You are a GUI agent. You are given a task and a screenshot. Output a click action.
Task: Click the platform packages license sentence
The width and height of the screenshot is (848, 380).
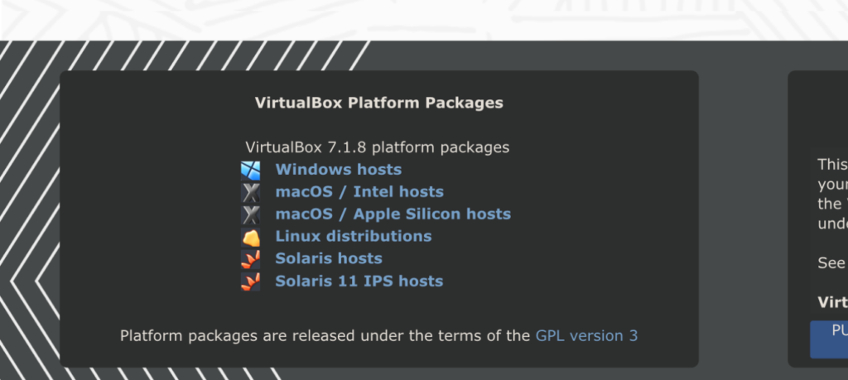[379, 335]
